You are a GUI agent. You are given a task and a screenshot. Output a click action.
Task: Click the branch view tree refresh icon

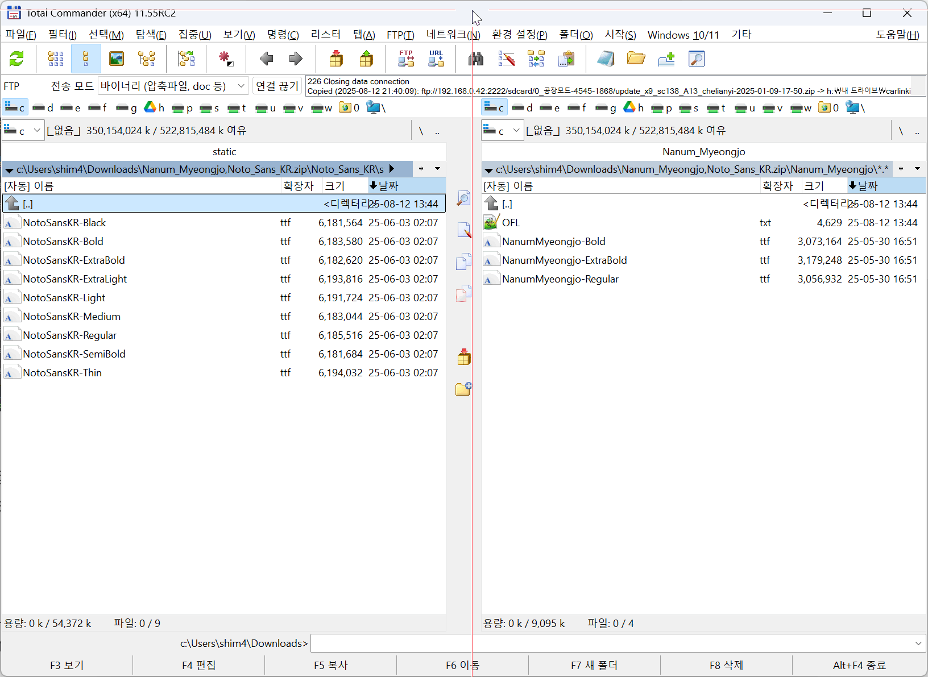point(186,59)
